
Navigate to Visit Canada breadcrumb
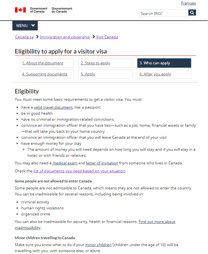click(107, 37)
